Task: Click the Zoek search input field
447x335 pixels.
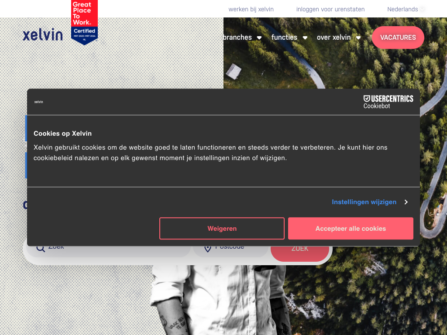Action: click(x=108, y=250)
